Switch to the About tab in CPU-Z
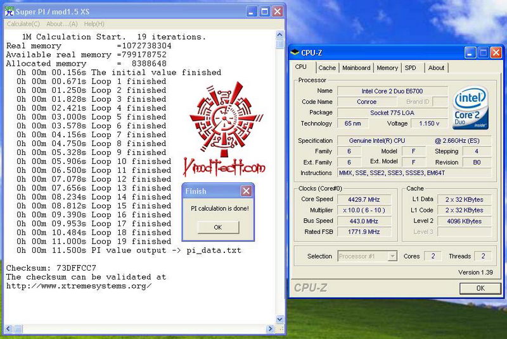Image resolution: width=507 pixels, height=339 pixels. coord(436,68)
